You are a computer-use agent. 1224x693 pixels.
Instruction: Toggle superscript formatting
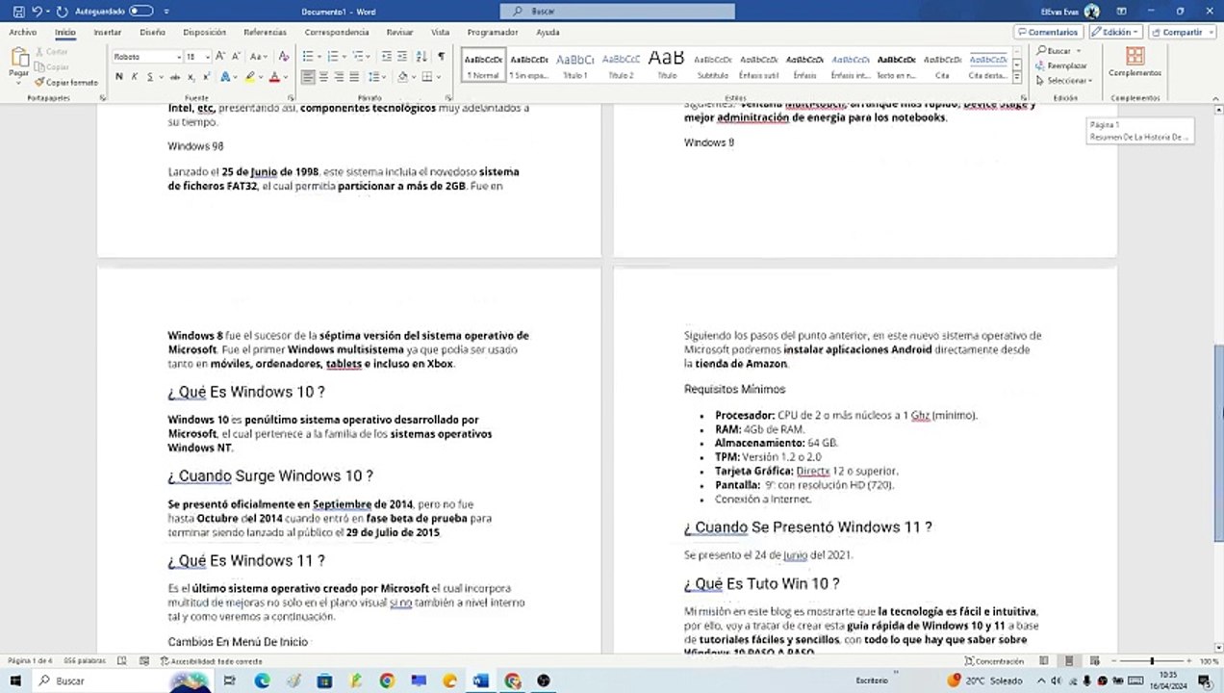tap(206, 77)
